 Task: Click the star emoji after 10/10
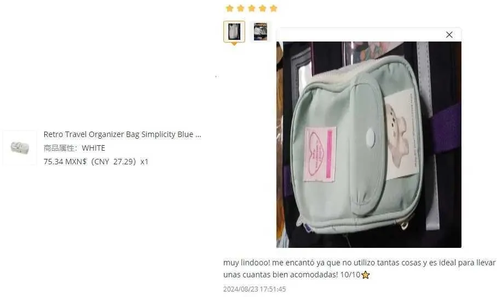(366, 275)
